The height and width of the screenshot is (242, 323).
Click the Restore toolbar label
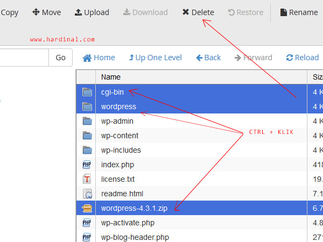(x=250, y=12)
